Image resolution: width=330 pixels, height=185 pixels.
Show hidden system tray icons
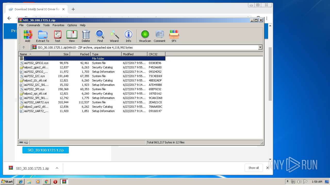tap(287, 182)
